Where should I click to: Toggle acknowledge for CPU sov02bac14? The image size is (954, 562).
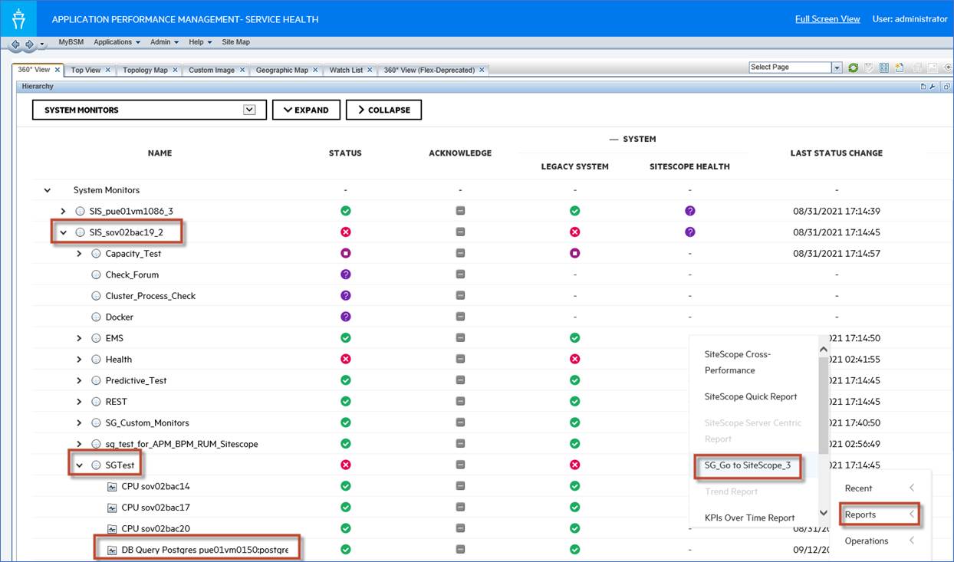(x=460, y=486)
